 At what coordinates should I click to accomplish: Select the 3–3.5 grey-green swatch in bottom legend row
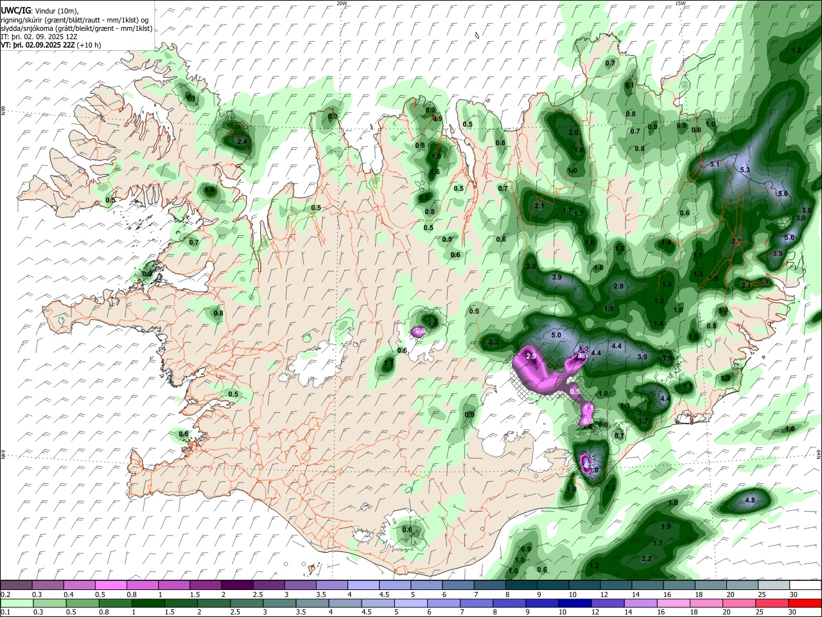click(x=279, y=603)
